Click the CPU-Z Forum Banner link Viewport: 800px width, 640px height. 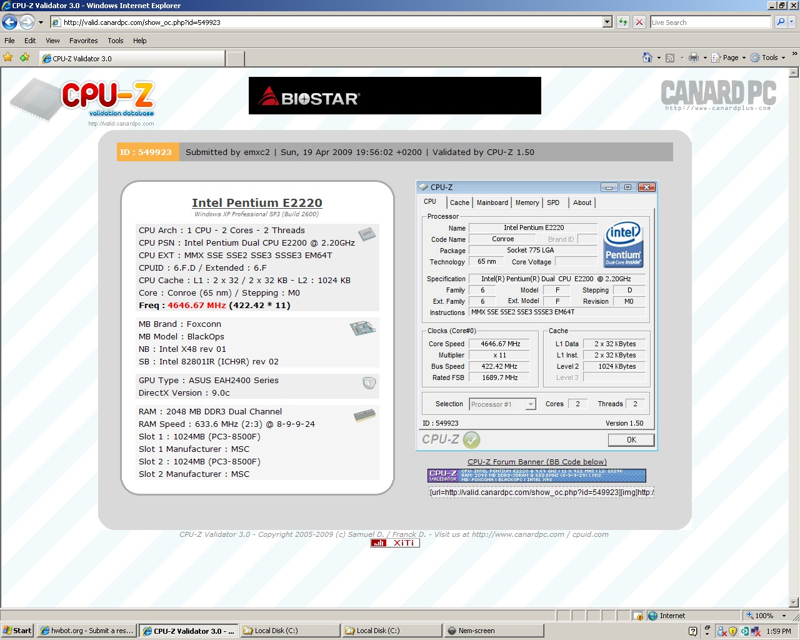tap(537, 462)
